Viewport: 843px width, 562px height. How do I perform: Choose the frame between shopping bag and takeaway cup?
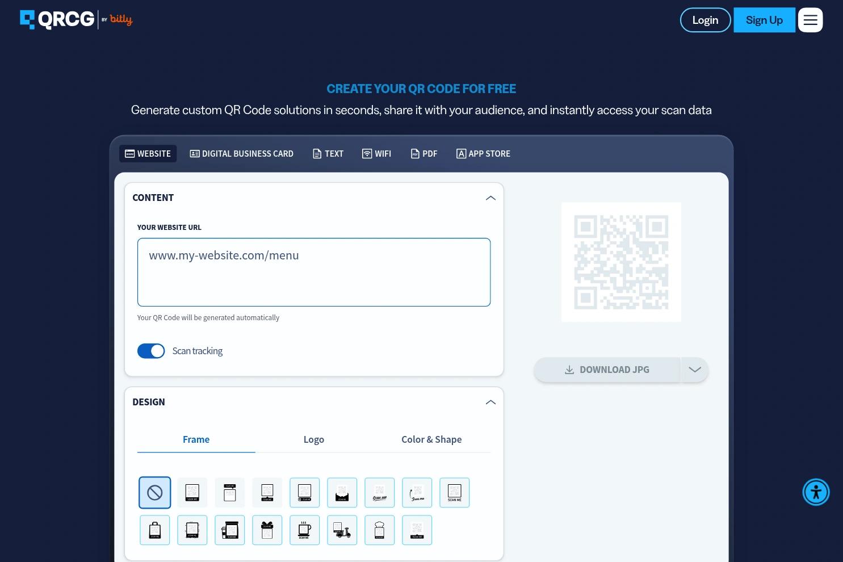(192, 530)
